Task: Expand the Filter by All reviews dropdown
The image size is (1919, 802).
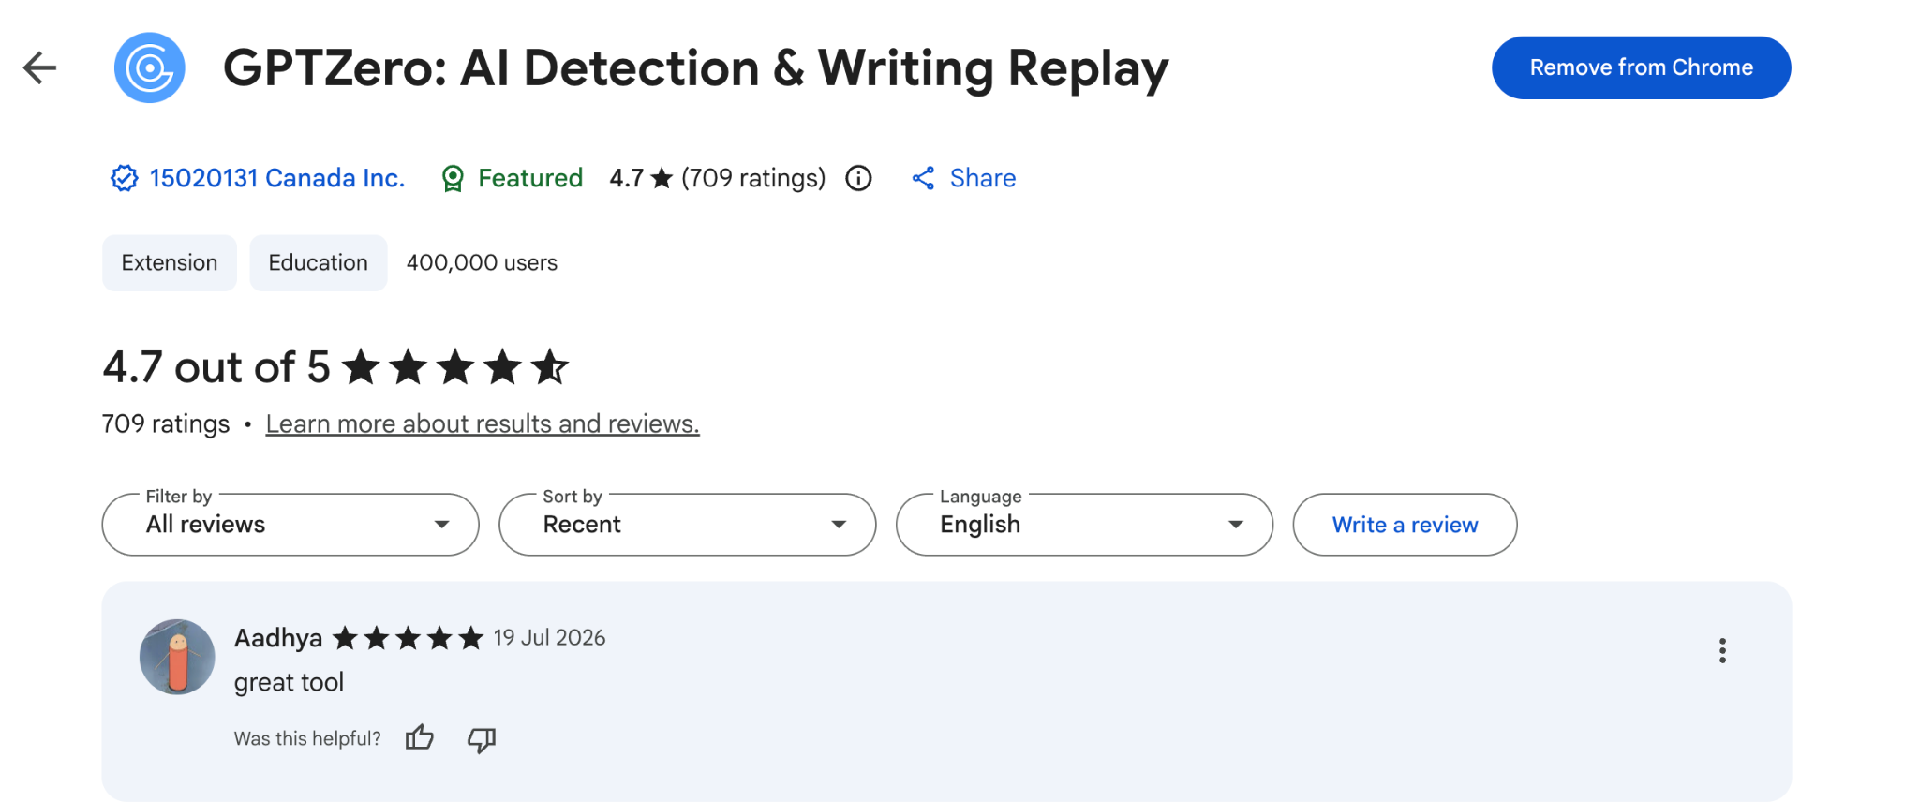Action: (290, 525)
